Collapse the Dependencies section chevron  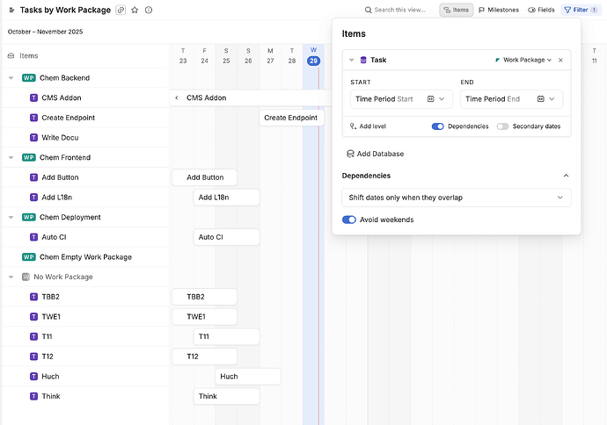tap(566, 176)
